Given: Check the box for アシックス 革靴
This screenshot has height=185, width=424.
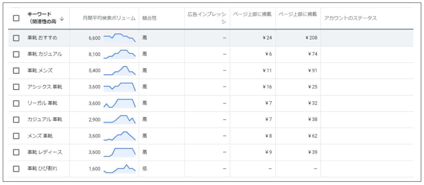Looking at the screenshot, I should point(16,87).
